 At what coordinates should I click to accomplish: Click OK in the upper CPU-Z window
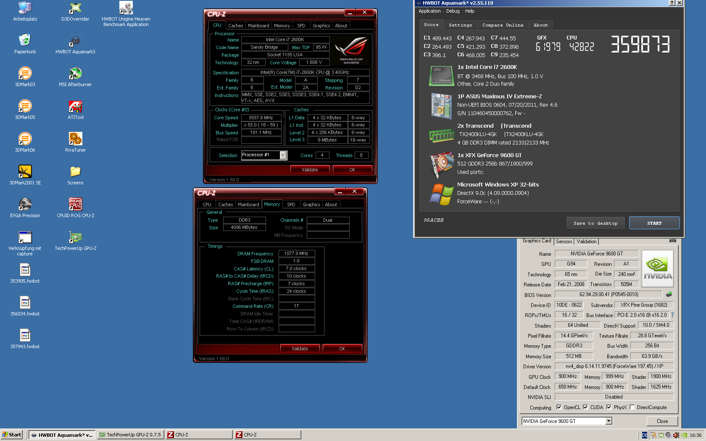pos(352,170)
